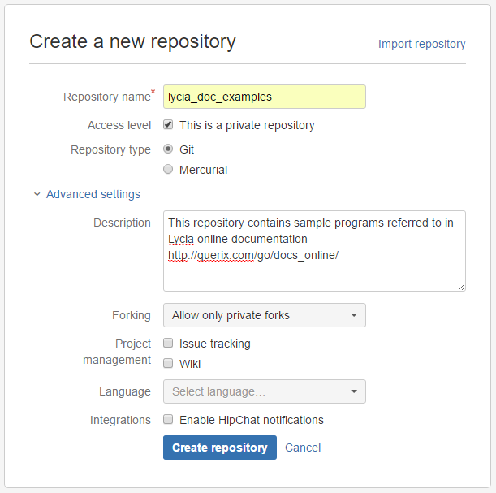
Task: Open the Forking dropdown
Action: click(x=264, y=315)
